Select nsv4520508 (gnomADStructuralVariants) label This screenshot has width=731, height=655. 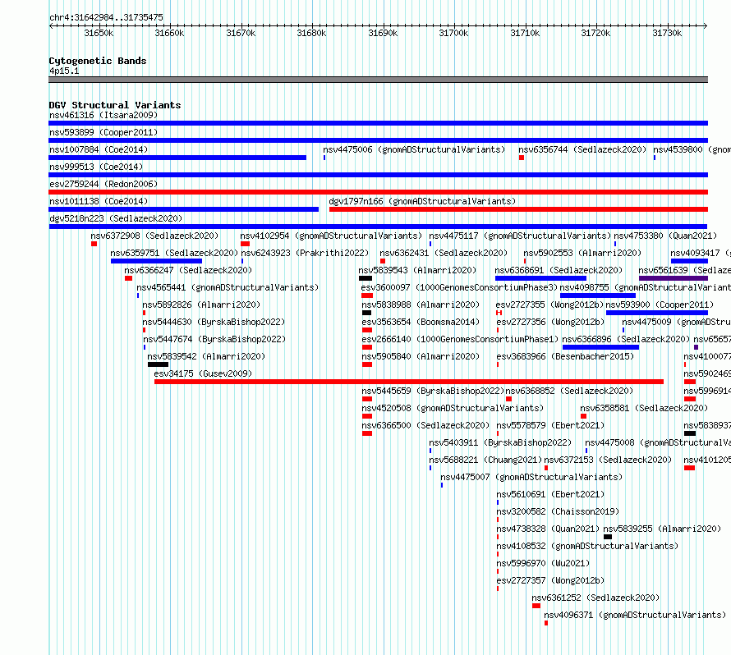[x=453, y=408]
